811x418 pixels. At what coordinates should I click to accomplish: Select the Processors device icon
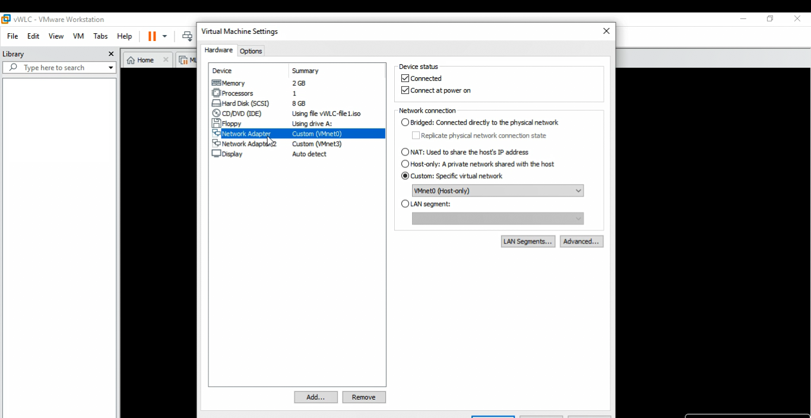click(x=216, y=93)
